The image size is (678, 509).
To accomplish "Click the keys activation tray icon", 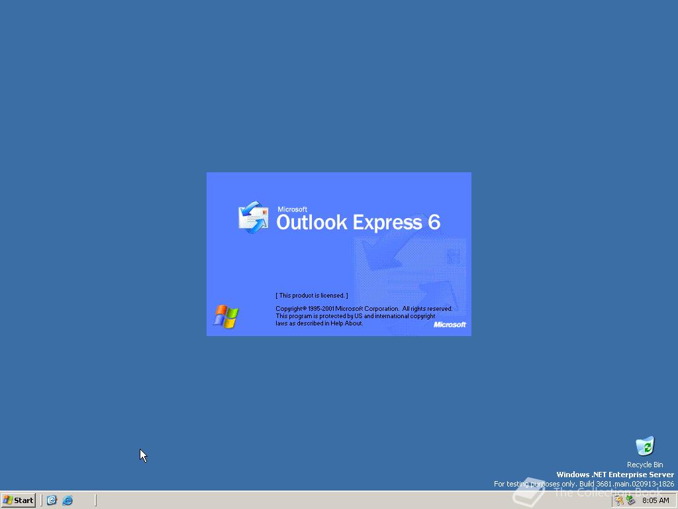I will (619, 500).
